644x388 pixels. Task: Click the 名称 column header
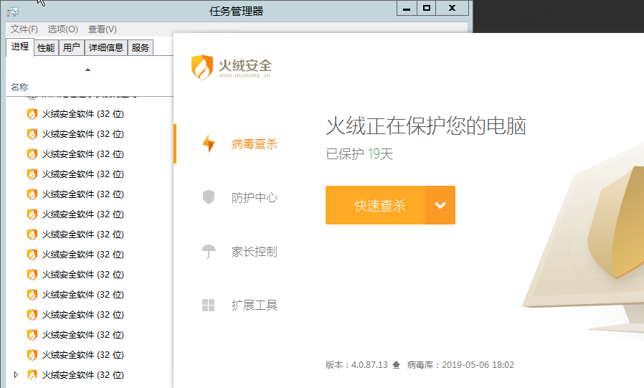click(19, 87)
